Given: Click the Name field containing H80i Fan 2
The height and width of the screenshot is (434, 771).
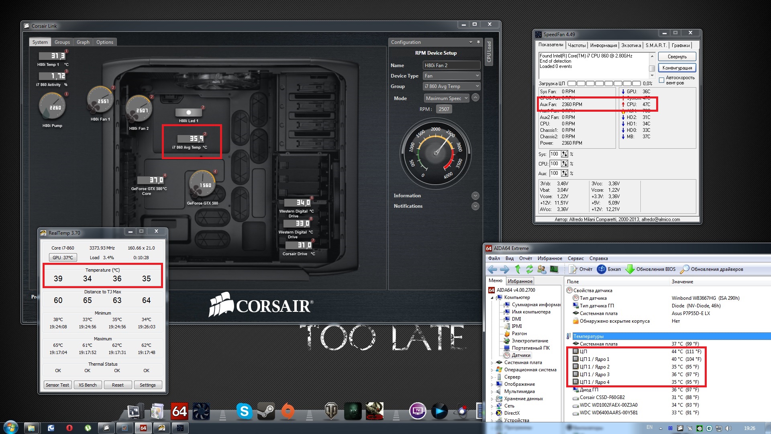Looking at the screenshot, I should coord(451,66).
